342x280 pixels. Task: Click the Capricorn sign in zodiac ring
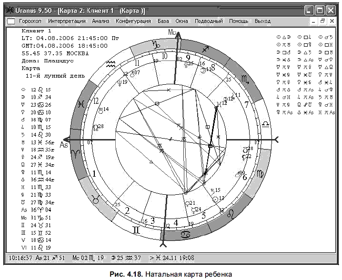pyautogui.click(x=156, y=44)
